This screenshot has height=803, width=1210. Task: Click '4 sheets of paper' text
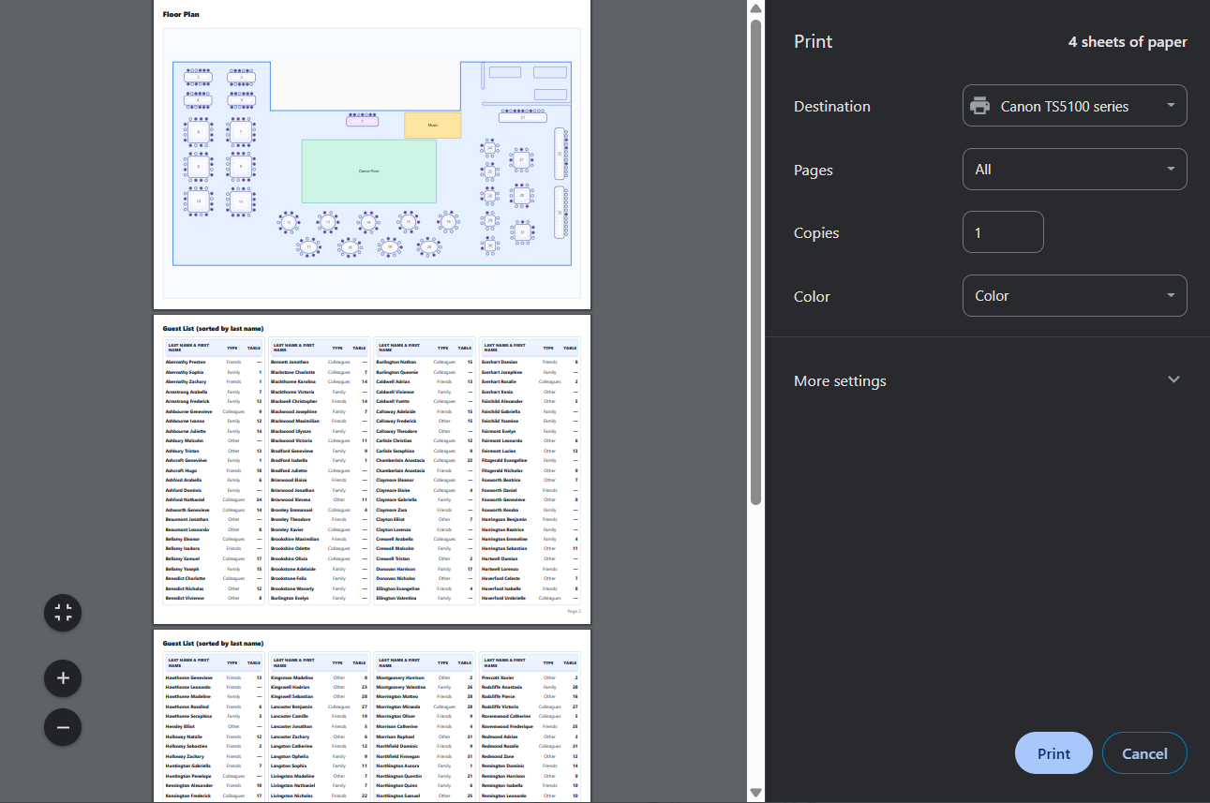click(x=1128, y=42)
